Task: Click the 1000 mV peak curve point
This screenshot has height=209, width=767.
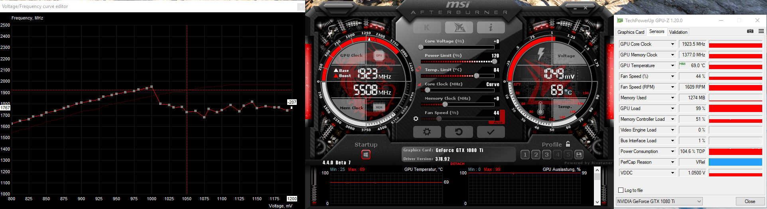Action: (x=152, y=86)
